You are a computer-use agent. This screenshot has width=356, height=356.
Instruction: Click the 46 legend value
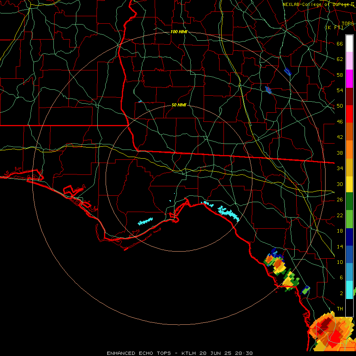pos(340,122)
